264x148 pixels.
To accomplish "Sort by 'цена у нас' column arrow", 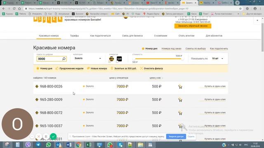I will (x=163, y=78).
